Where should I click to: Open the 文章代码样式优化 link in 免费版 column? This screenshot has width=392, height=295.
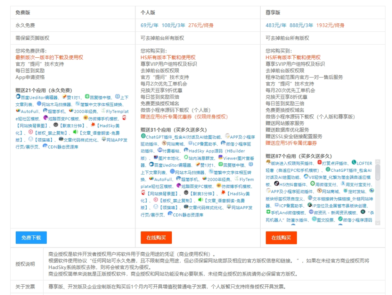[80, 140]
